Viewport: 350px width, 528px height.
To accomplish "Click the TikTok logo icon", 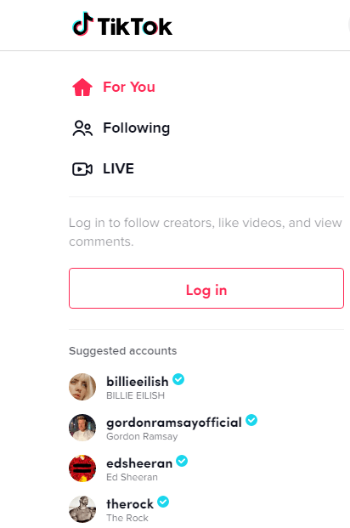I will 82,25.
